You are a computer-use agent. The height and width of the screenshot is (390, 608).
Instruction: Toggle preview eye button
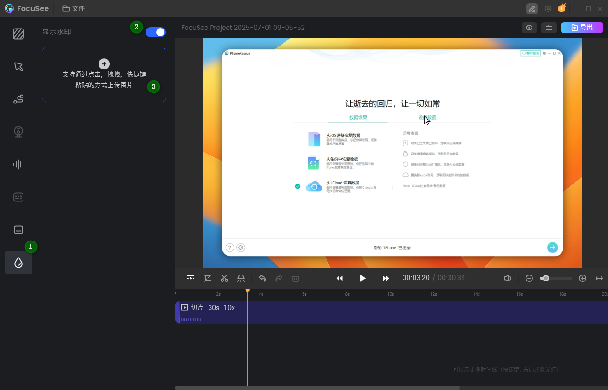tap(529, 28)
